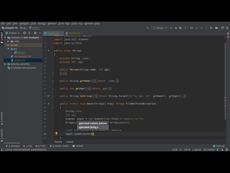Expand the folded getName method in the gutter
Viewport: 230px width, 173px height.
click(x=53, y=81)
